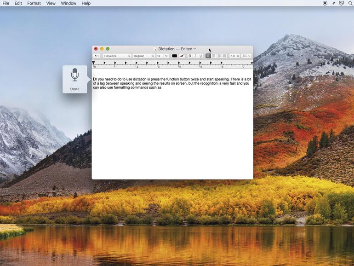Open the 1.0 line spacing selector
The image size is (354, 266).
pyautogui.click(x=234, y=56)
